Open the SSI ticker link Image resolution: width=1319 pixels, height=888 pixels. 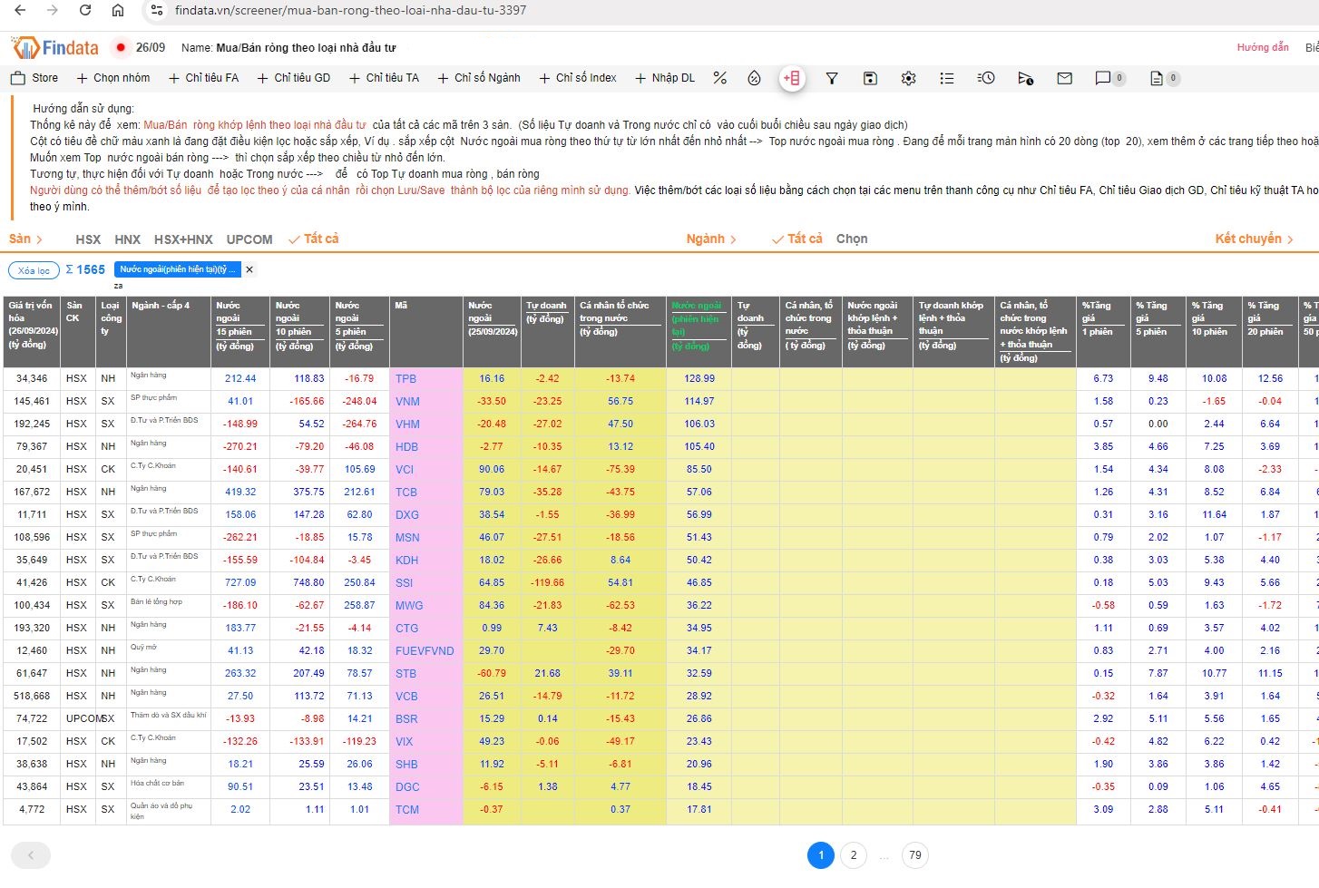[404, 583]
